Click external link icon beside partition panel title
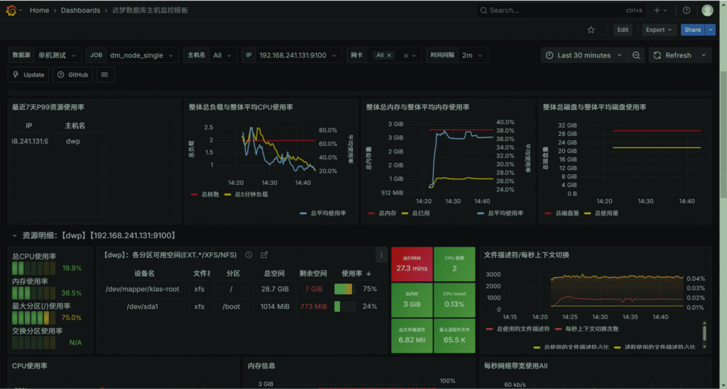The width and height of the screenshot is (727, 389). tap(264, 255)
